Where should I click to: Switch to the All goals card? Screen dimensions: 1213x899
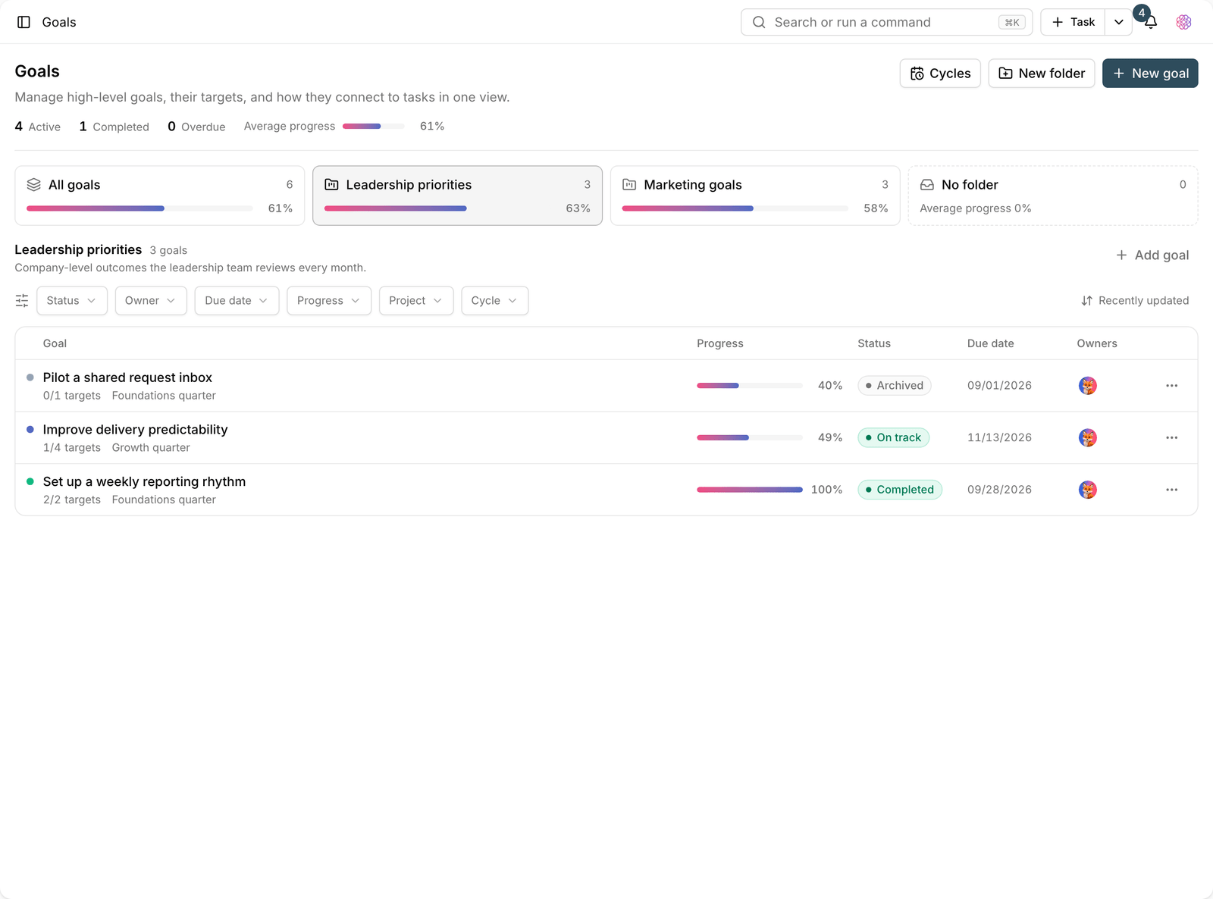160,196
